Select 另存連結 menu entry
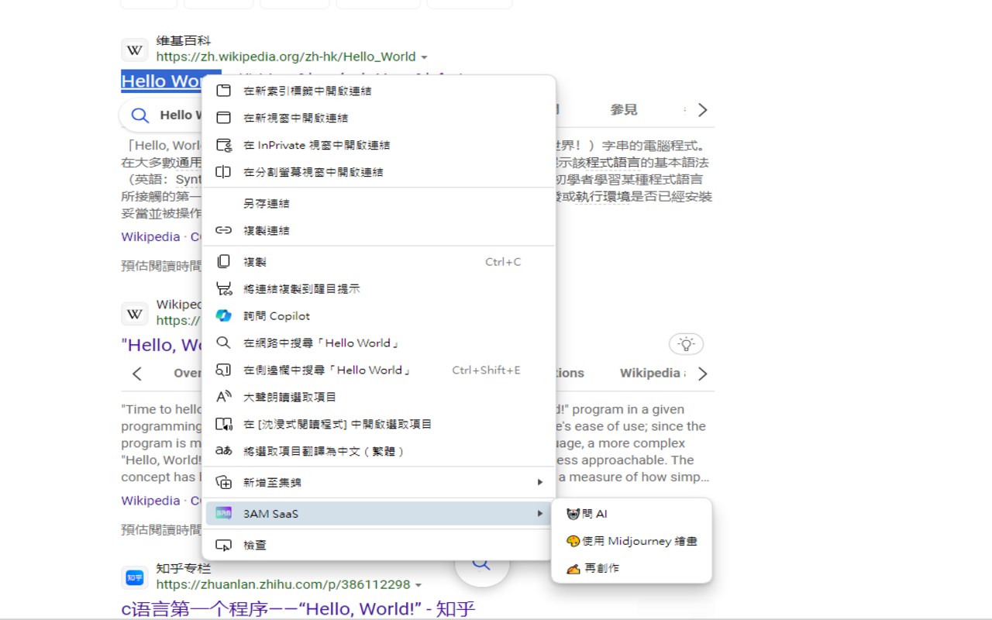This screenshot has width=992, height=620. [379, 203]
